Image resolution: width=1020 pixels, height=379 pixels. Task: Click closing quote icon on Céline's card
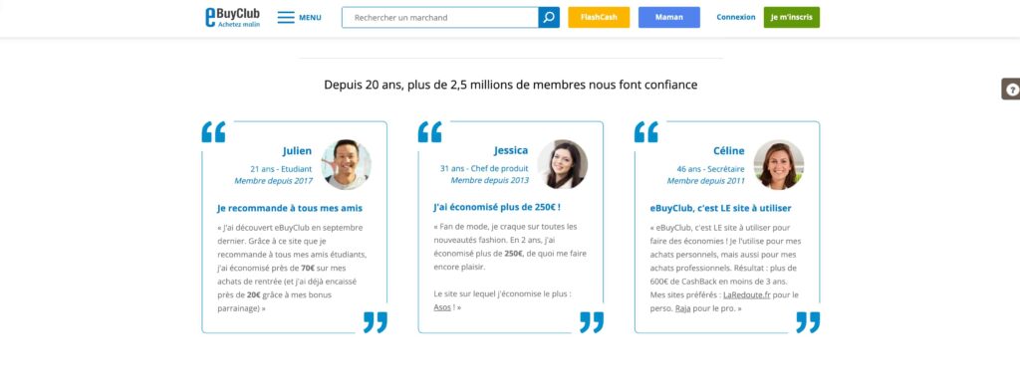click(808, 322)
